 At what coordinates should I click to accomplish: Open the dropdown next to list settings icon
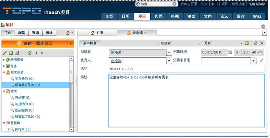pyautogui.click(x=22, y=53)
